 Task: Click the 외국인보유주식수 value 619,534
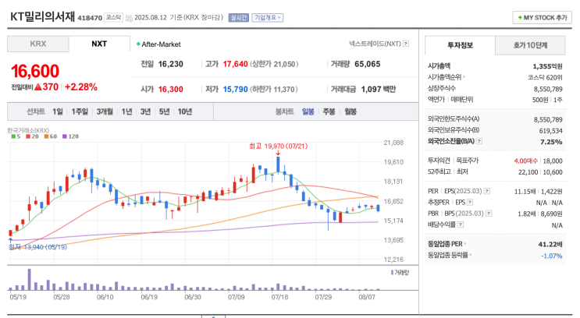click(551, 131)
